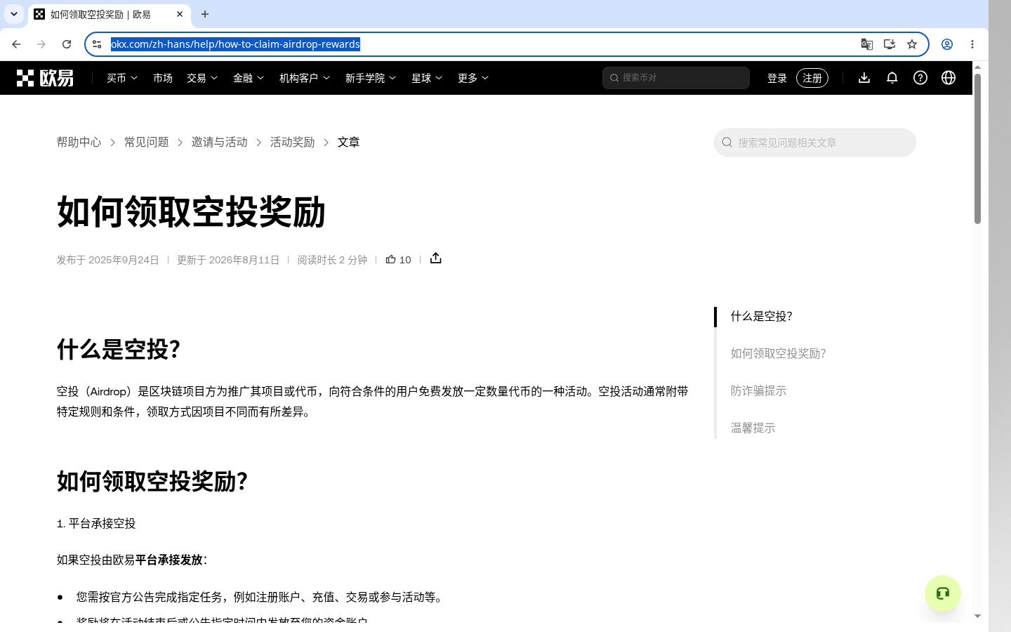1011x632 pixels.
Task: Click the 文章 breadcrumb text
Action: pos(349,142)
